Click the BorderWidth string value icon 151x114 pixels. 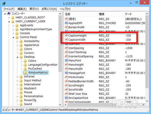[66, 27]
